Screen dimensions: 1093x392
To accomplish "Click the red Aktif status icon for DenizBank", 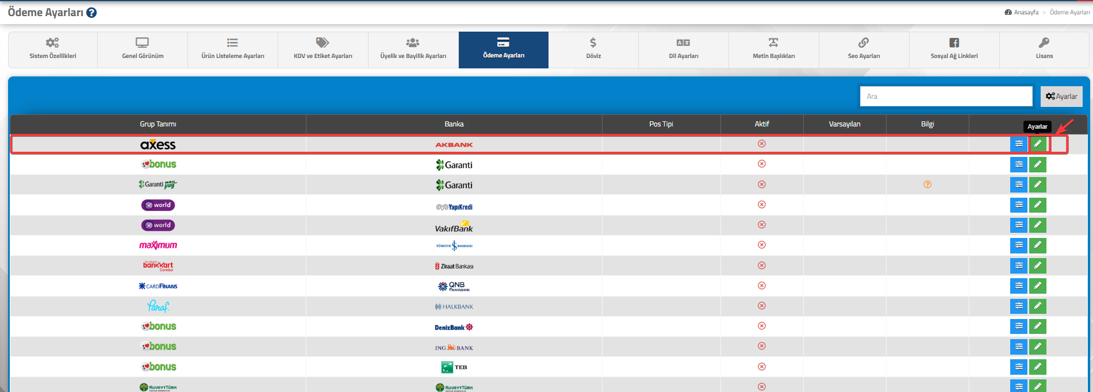I will (762, 326).
